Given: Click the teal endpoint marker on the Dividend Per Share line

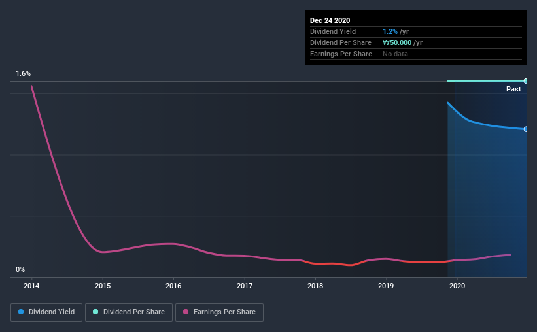Looking at the screenshot, I should pyautogui.click(x=525, y=81).
